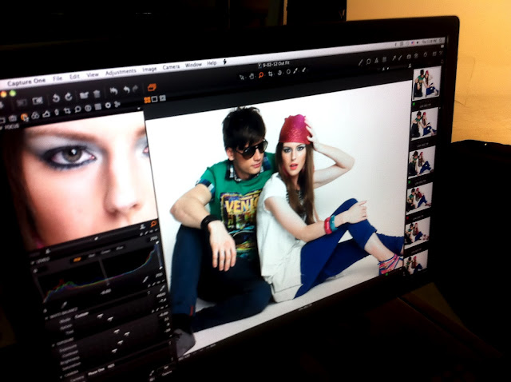Select the first thumbnail in browser strip

[x=426, y=83]
